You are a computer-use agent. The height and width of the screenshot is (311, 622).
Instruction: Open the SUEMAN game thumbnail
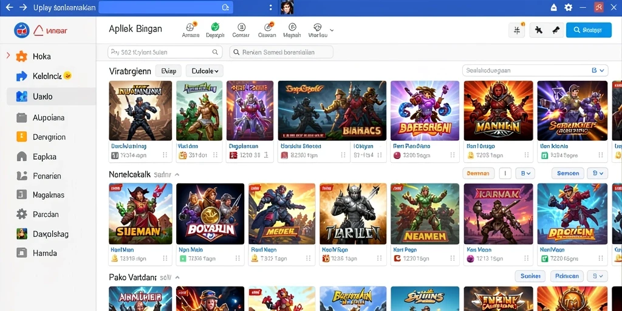pos(140,213)
